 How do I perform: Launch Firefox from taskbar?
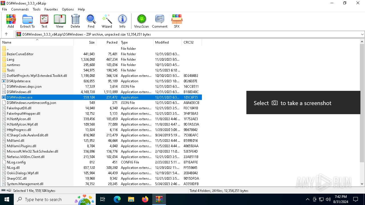click(x=145, y=199)
